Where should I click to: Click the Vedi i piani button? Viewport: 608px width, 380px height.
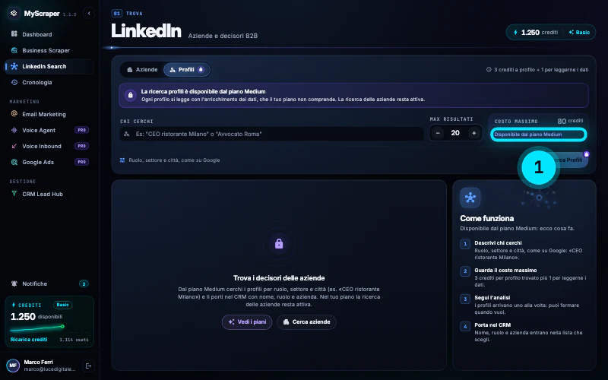point(247,321)
